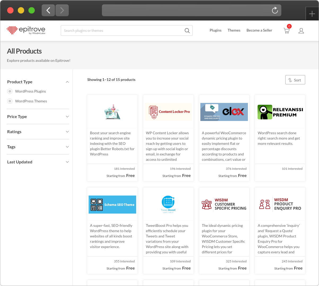Open the Plugins menu item
Viewport: 319px width, 286px height.
point(215,30)
